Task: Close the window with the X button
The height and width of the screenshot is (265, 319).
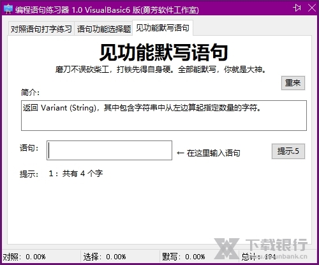Action: coord(312,8)
